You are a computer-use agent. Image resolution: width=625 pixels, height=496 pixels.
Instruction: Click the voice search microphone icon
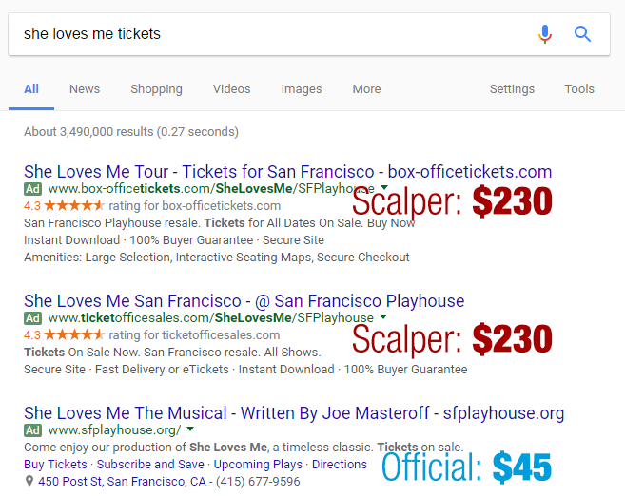click(544, 34)
